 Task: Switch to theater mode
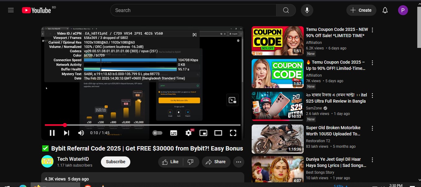pyautogui.click(x=218, y=133)
